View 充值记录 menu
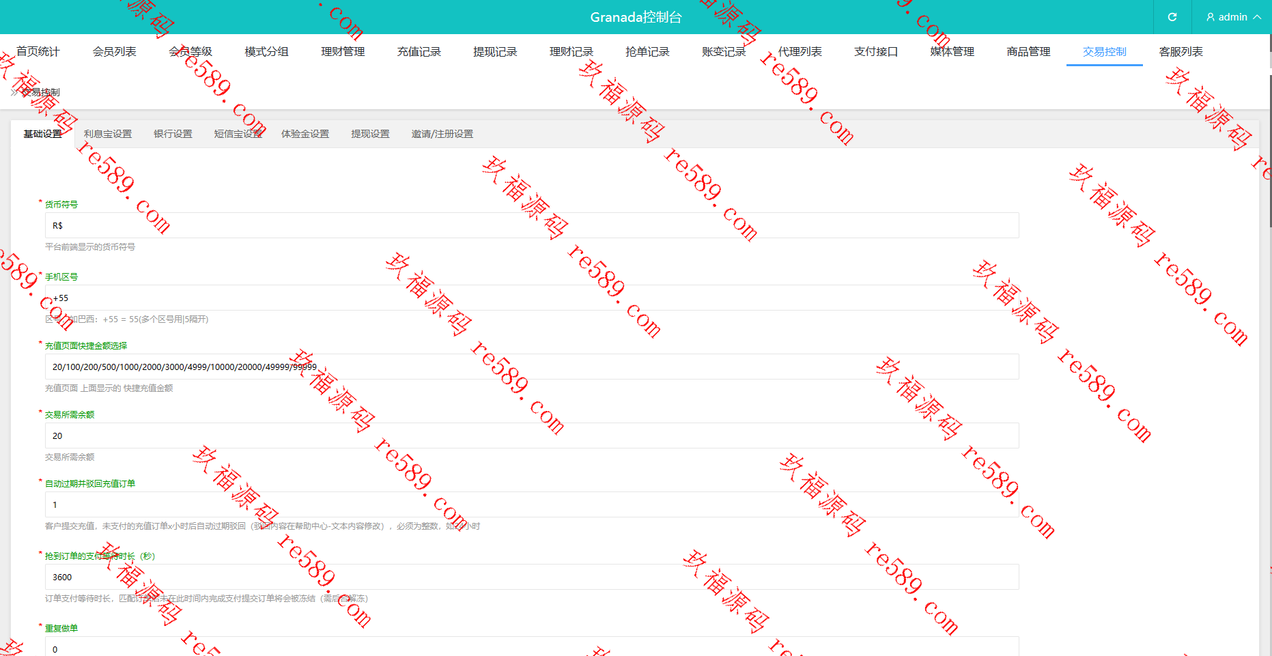Viewport: 1272px width, 656px height. pyautogui.click(x=419, y=51)
